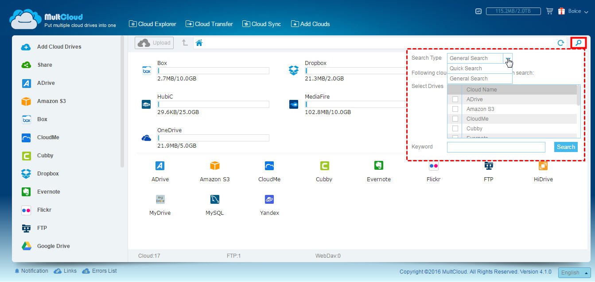The height and width of the screenshot is (282, 595).
Task: Click the traffic monitor icon
Action: pyautogui.click(x=478, y=11)
